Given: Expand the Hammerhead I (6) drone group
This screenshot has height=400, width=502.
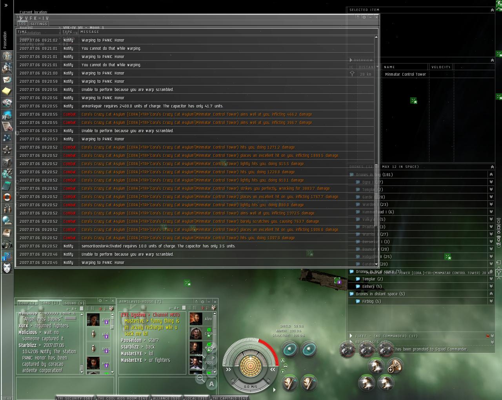Looking at the screenshot, I should (x=491, y=212).
